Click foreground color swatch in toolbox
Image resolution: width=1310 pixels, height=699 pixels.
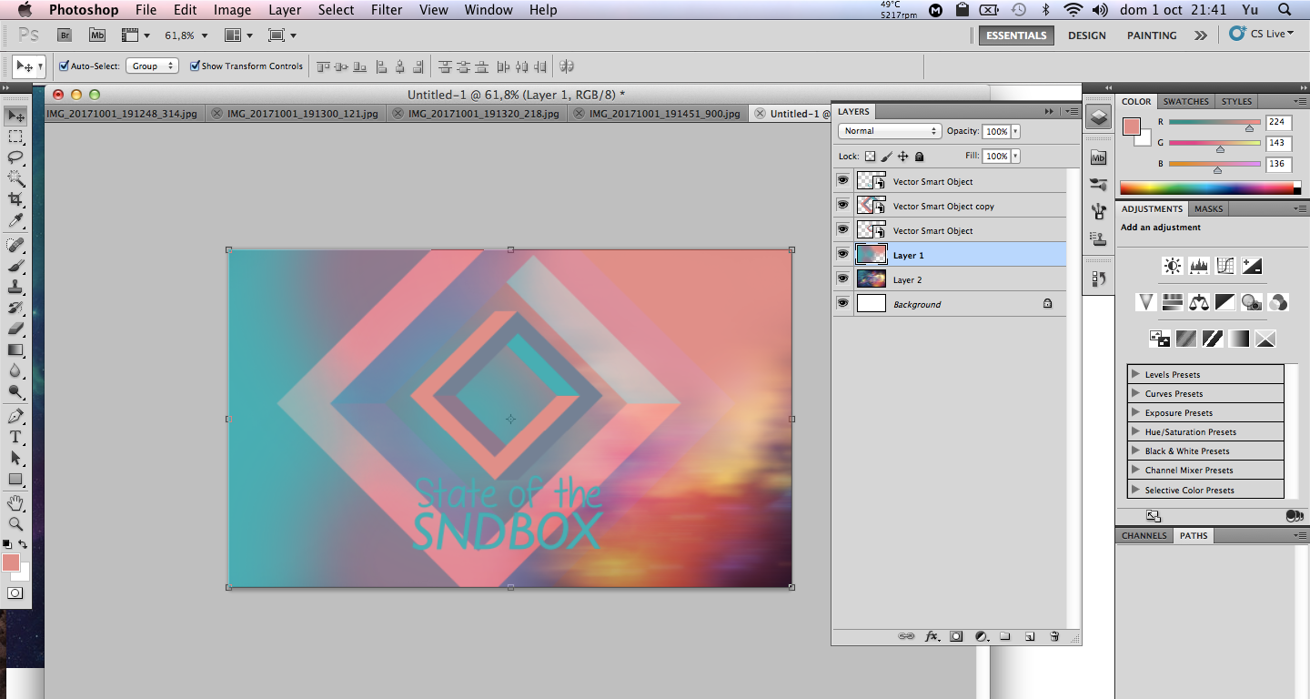[x=11, y=562]
